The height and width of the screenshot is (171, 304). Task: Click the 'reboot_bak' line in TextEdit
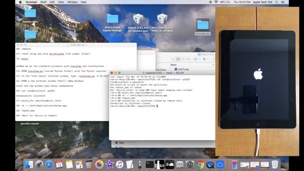click(26, 111)
